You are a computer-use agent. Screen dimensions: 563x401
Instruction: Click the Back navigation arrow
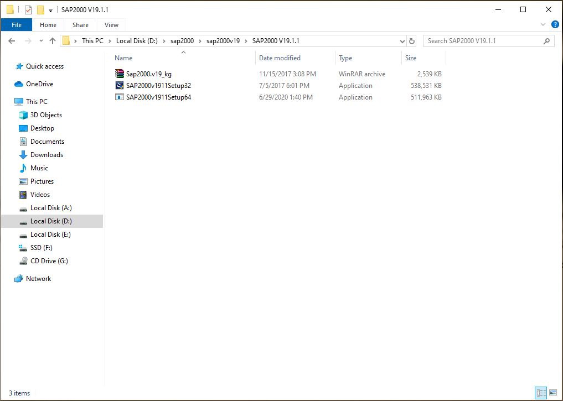point(12,41)
